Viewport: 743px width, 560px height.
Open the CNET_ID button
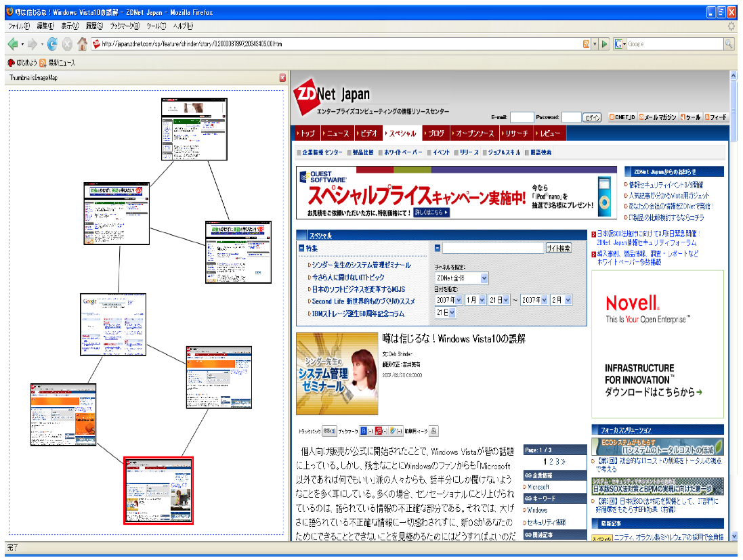(x=622, y=117)
